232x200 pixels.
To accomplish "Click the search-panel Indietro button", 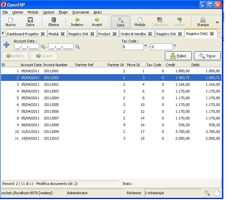I will tap(15, 56).
